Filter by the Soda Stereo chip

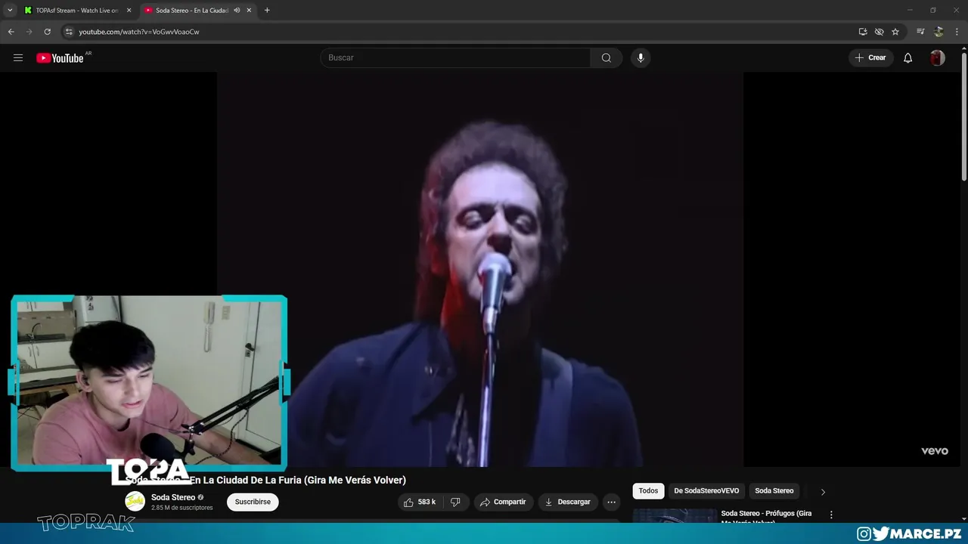click(x=774, y=491)
